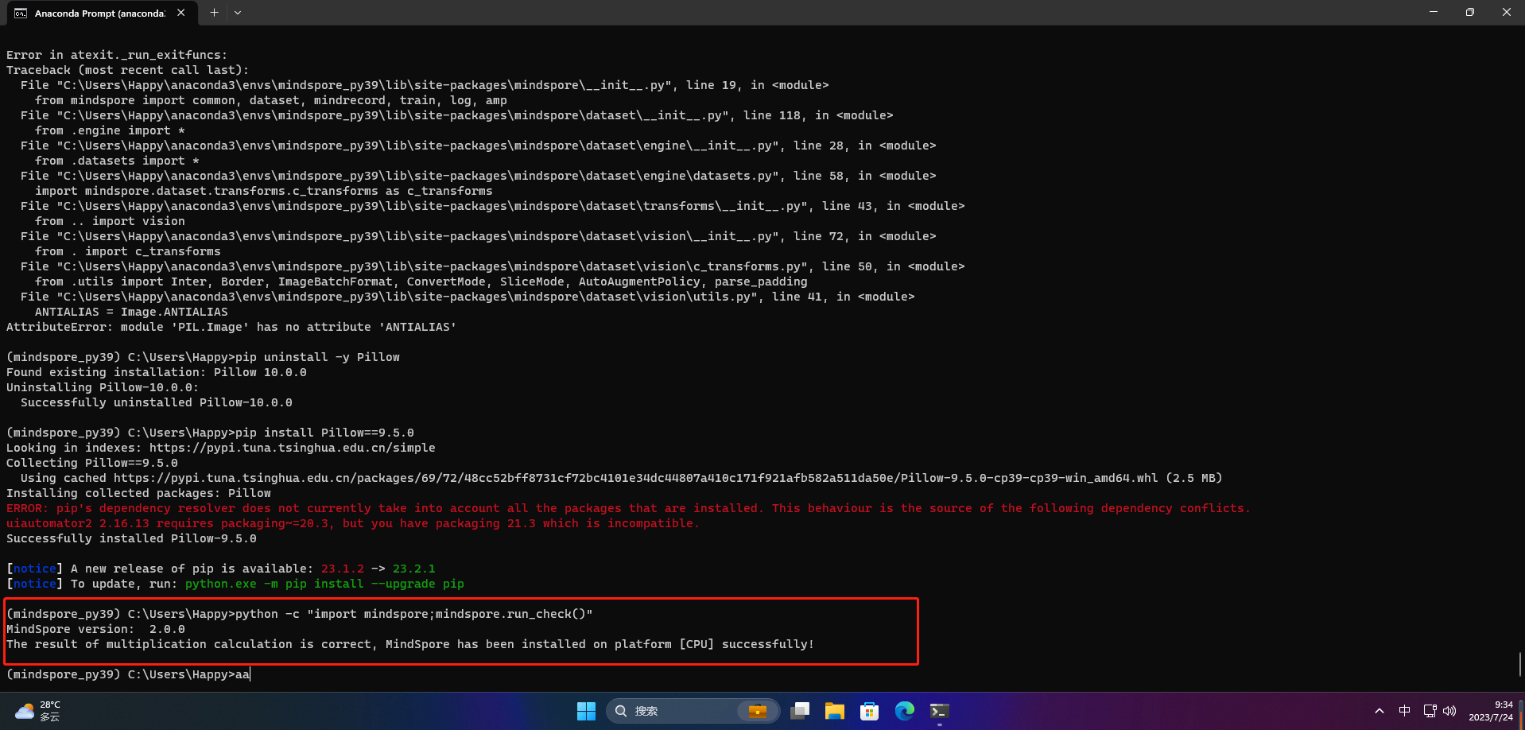The height and width of the screenshot is (730, 1525).
Task: Click the 'MindSpore version: 2.0.0' line
Action: click(x=95, y=629)
